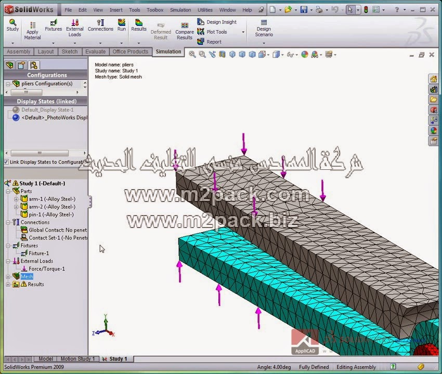Click the Print icon

click(319, 10)
